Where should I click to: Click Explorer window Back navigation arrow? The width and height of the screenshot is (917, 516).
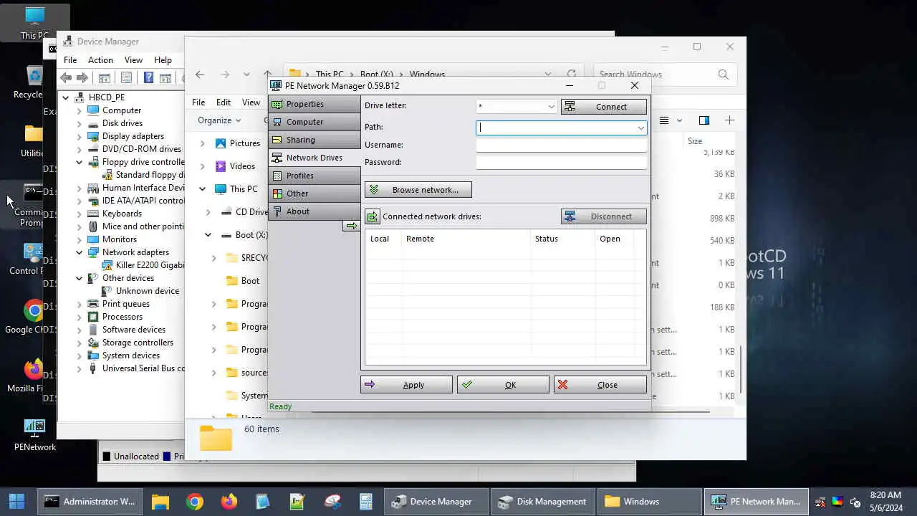[x=200, y=75]
